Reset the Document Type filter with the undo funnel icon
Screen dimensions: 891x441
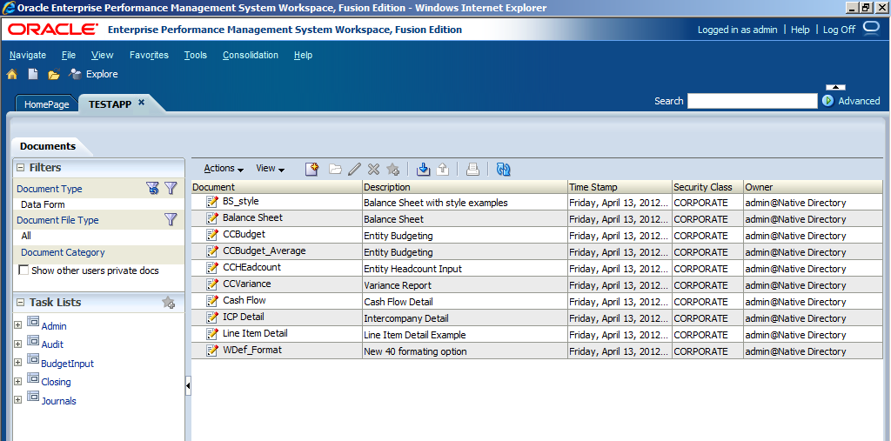(x=152, y=189)
